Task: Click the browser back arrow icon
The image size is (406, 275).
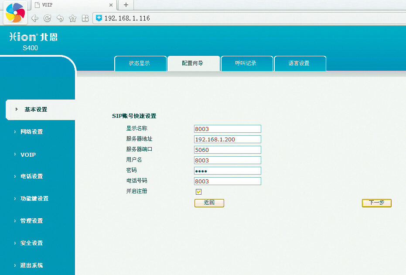Action: (x=35, y=18)
